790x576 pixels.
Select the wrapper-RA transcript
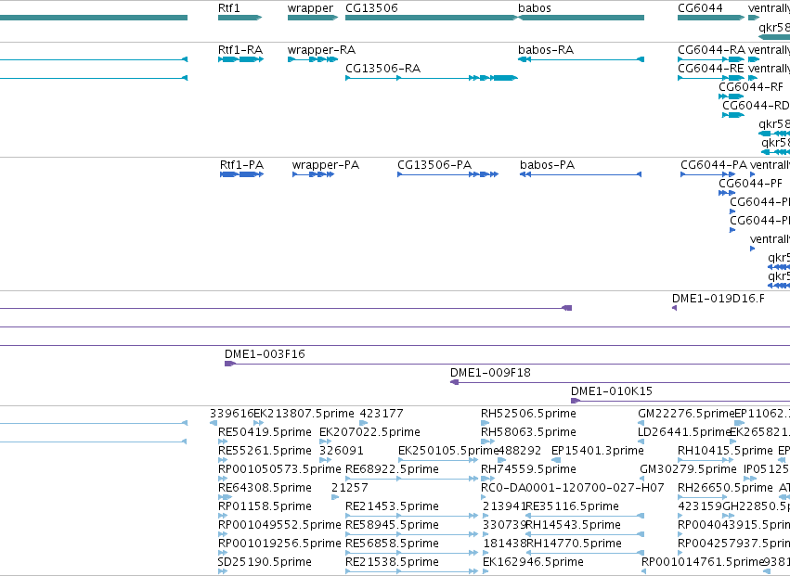312,59
